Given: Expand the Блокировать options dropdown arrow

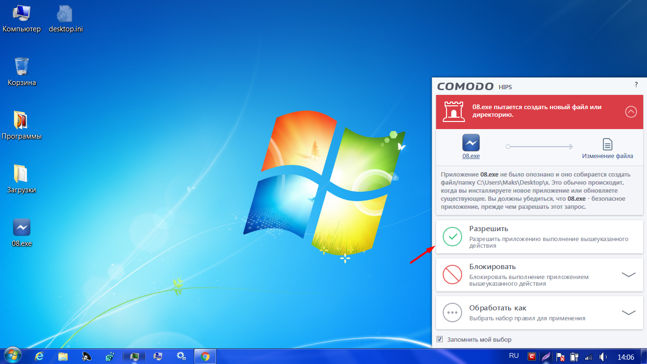Looking at the screenshot, I should tap(628, 275).
